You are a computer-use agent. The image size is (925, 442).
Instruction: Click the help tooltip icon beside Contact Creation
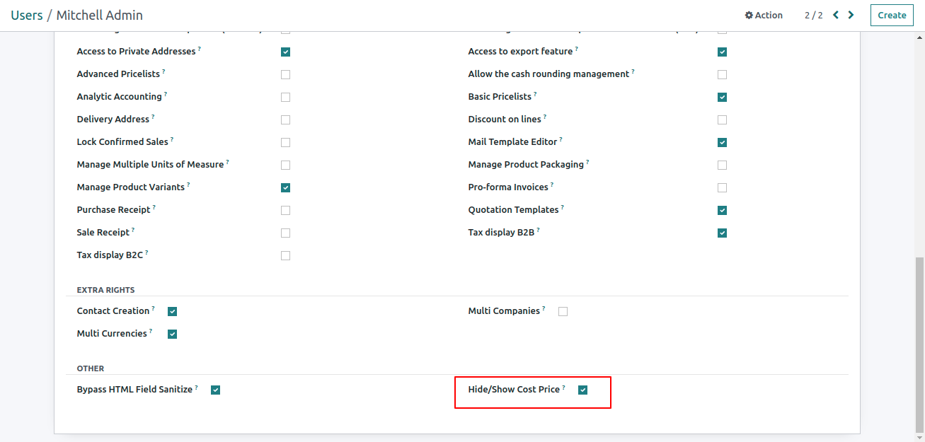pyautogui.click(x=154, y=308)
